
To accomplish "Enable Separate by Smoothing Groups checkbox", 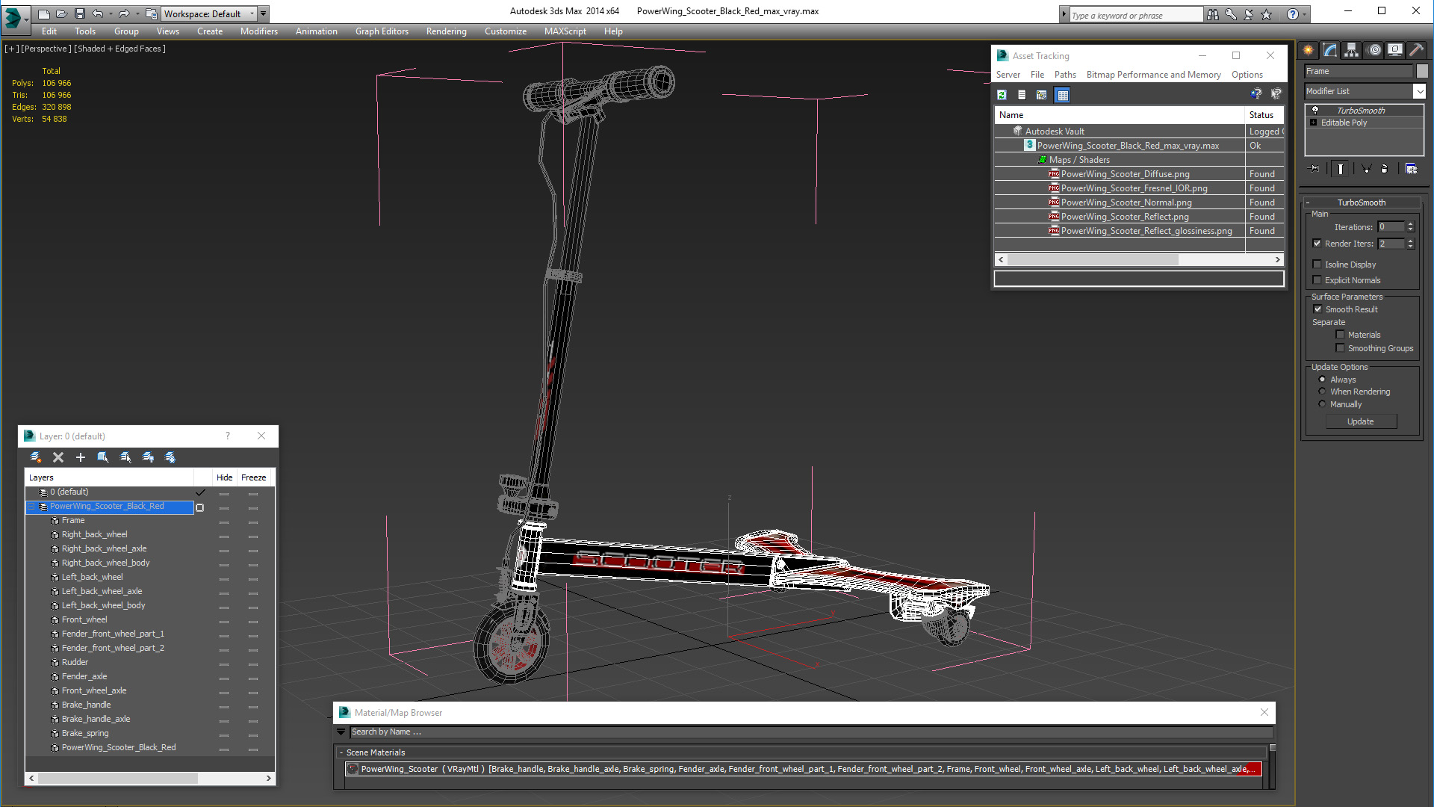I will click(1340, 347).
